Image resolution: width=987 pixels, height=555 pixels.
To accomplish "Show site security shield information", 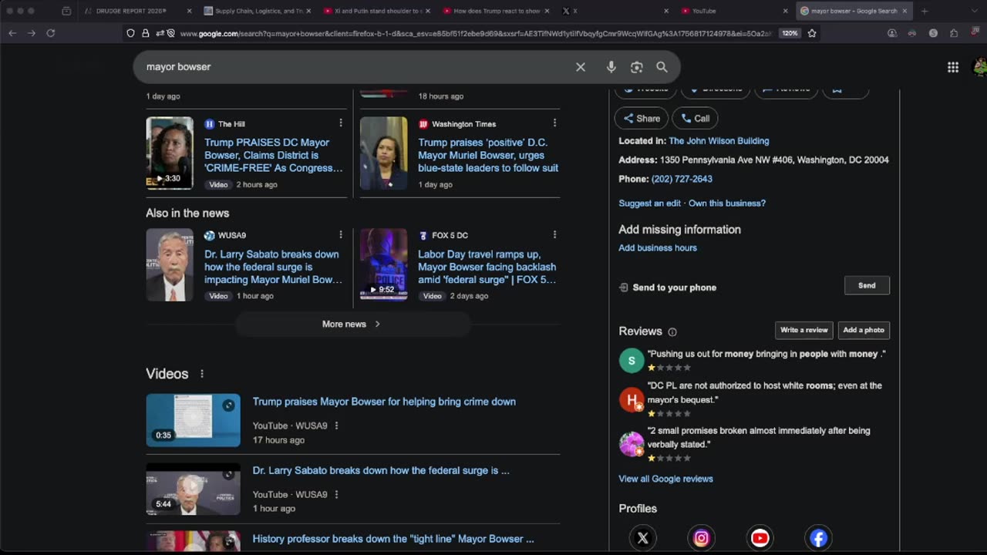I will tap(130, 33).
